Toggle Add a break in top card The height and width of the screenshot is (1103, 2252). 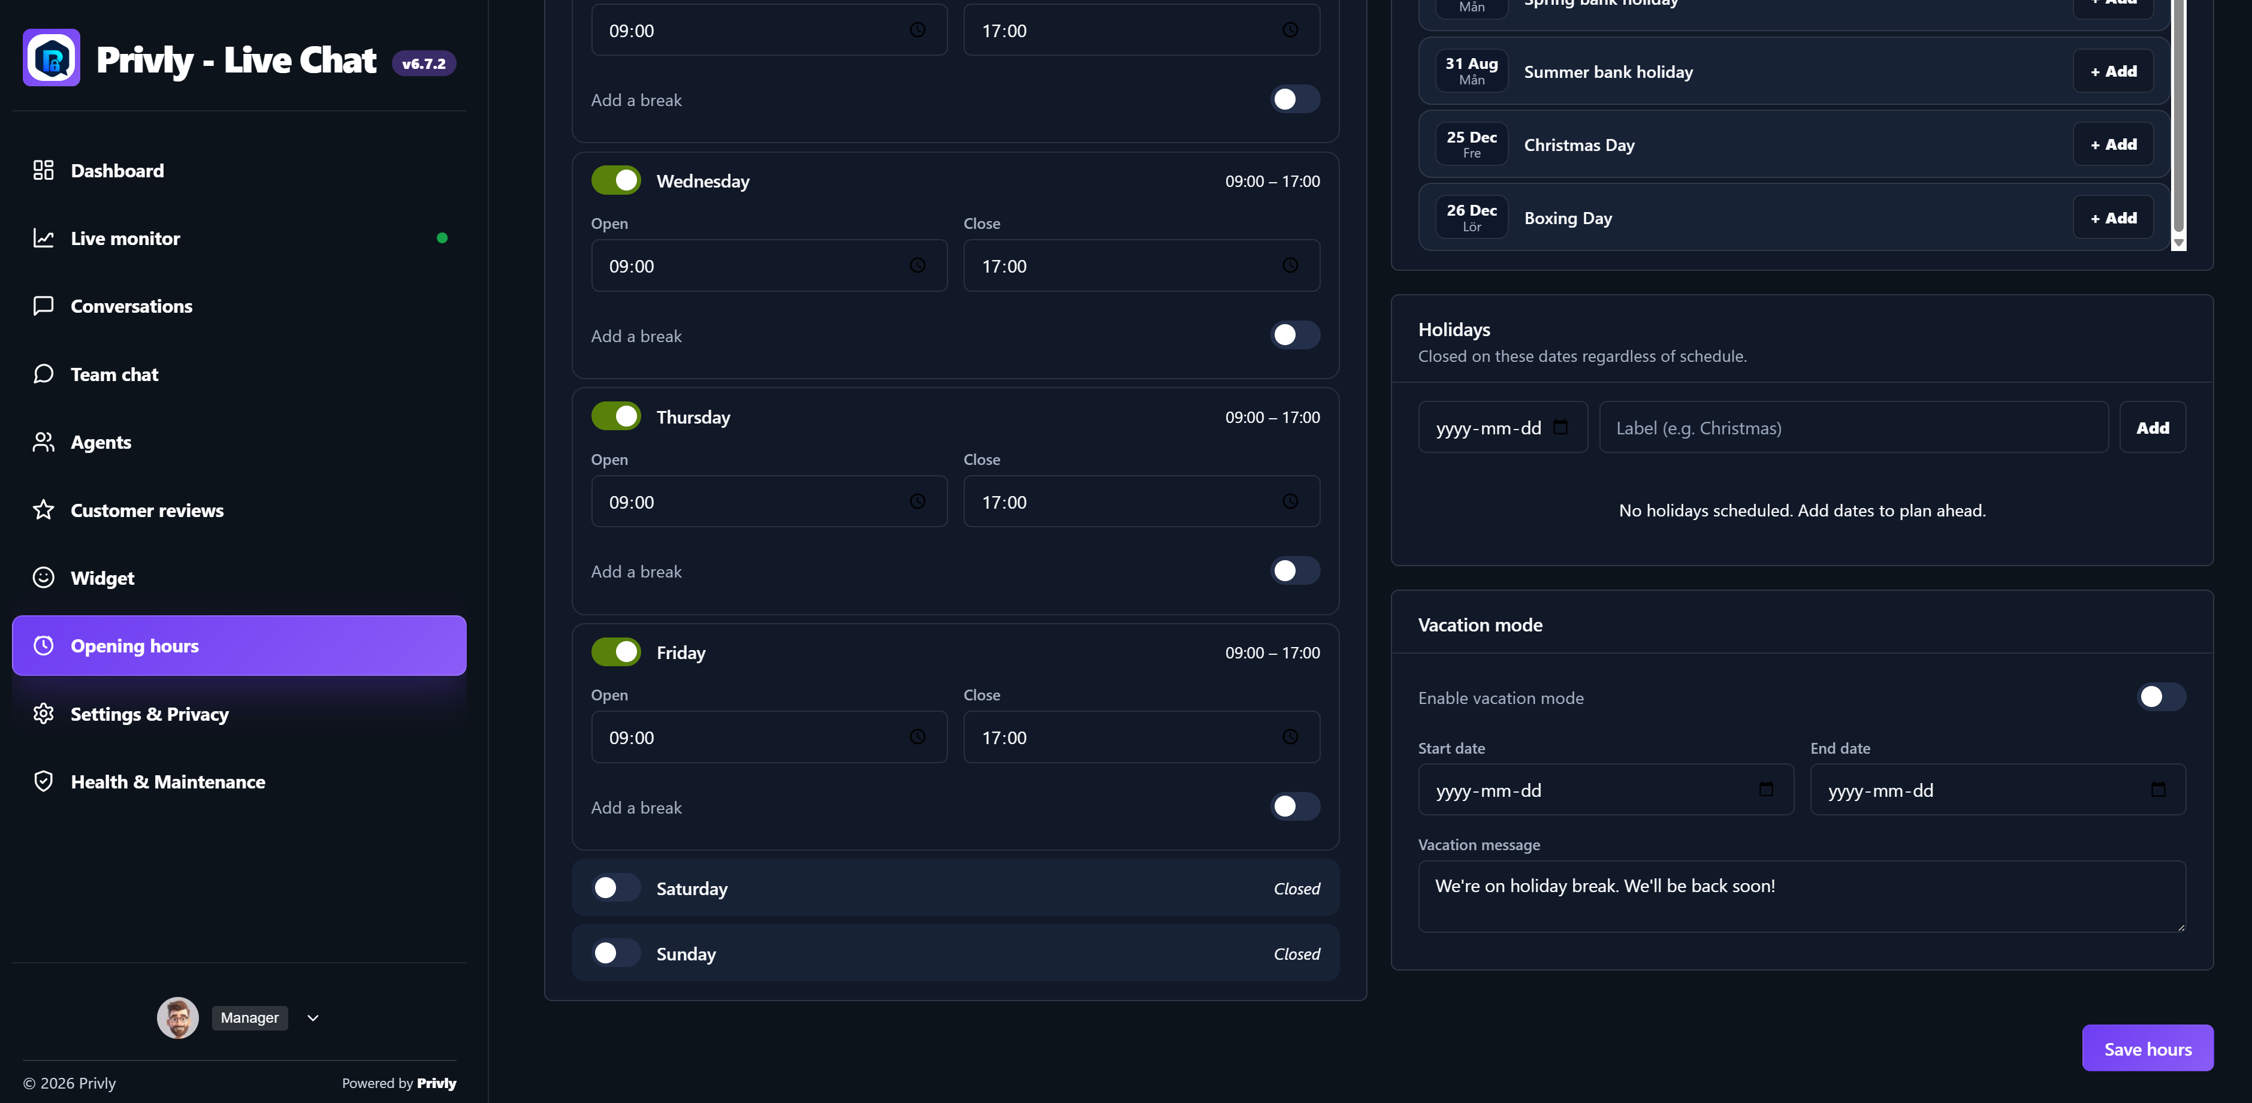click(x=1295, y=99)
